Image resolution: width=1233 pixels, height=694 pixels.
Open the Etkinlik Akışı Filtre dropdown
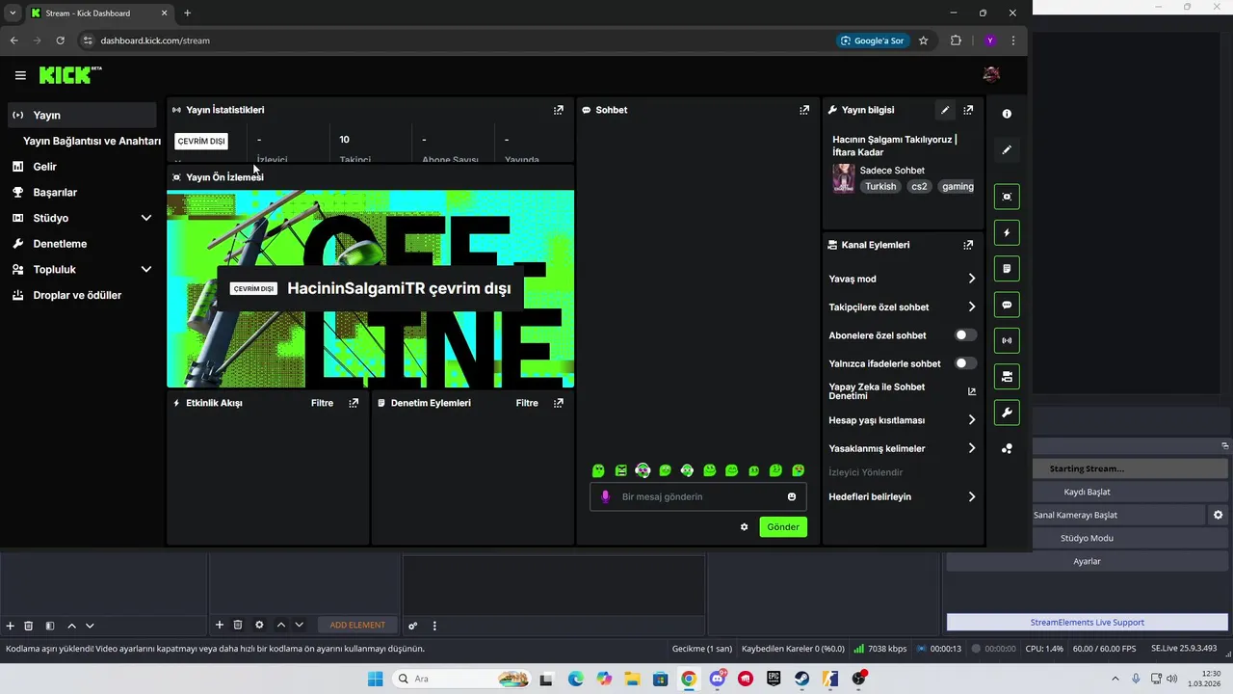pyautogui.click(x=322, y=403)
